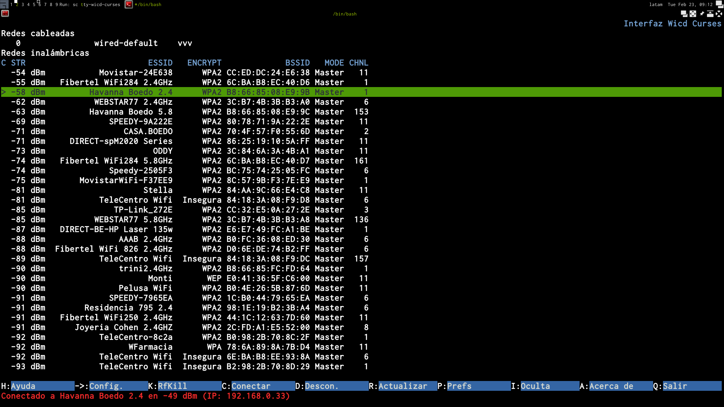Click the ENCRYPT column header
Viewport: 724px width, 407px height.
tap(204, 63)
